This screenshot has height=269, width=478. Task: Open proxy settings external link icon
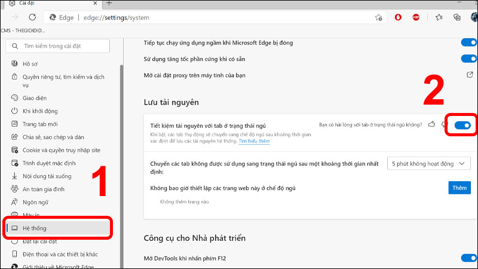coord(470,75)
